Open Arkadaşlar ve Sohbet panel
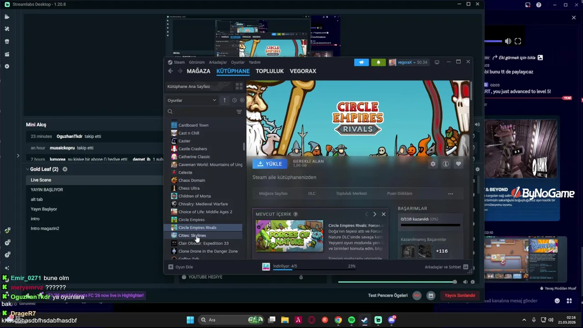This screenshot has height=328, width=583. tap(446, 267)
